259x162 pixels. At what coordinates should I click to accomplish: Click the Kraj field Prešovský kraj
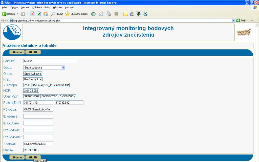(x=33, y=79)
